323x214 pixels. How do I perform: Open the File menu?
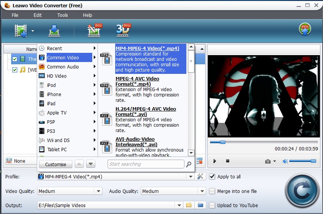[15, 15]
